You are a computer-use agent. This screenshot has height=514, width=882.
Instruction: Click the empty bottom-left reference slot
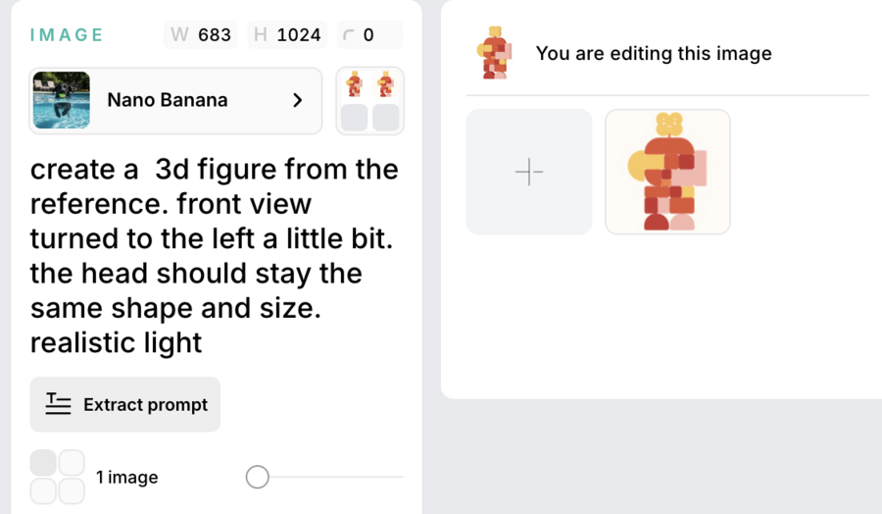pyautogui.click(x=355, y=118)
